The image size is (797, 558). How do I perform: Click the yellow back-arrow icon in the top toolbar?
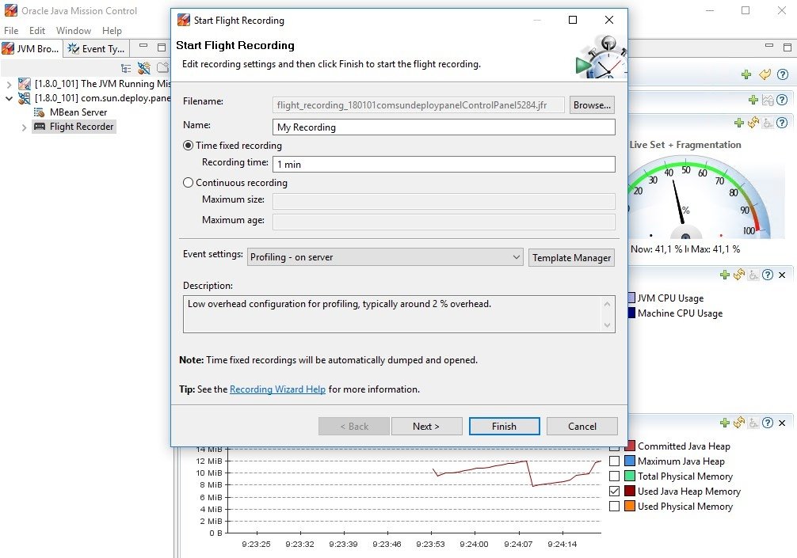pyautogui.click(x=765, y=74)
